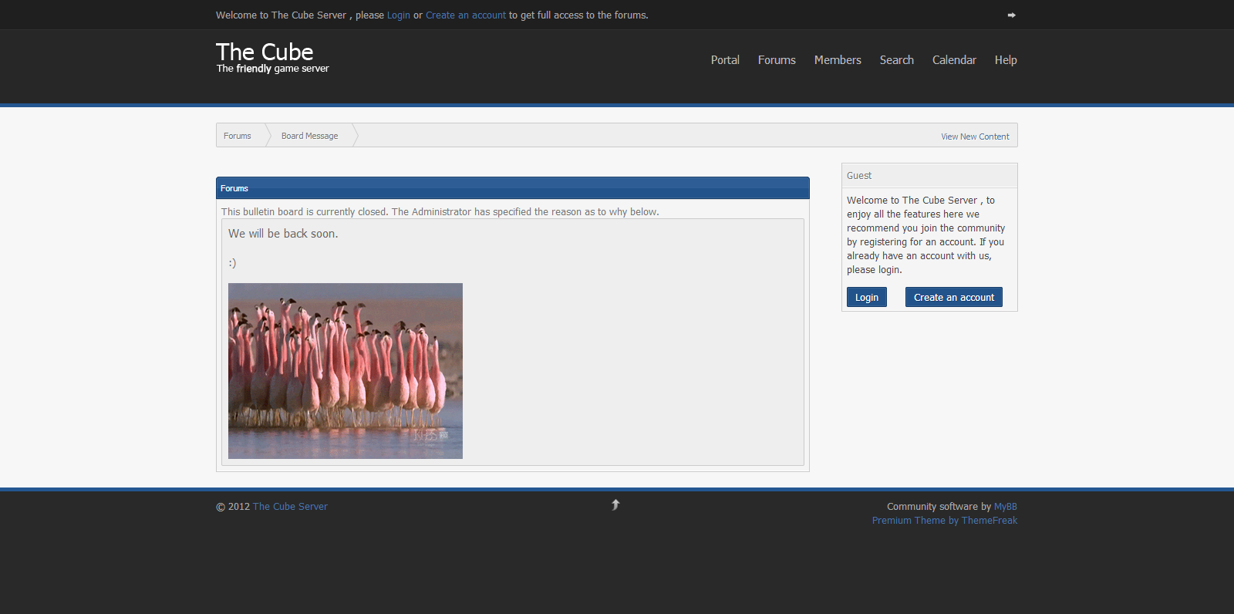The image size is (1234, 614).
Task: Open the Search page in navigation
Action: coord(897,60)
